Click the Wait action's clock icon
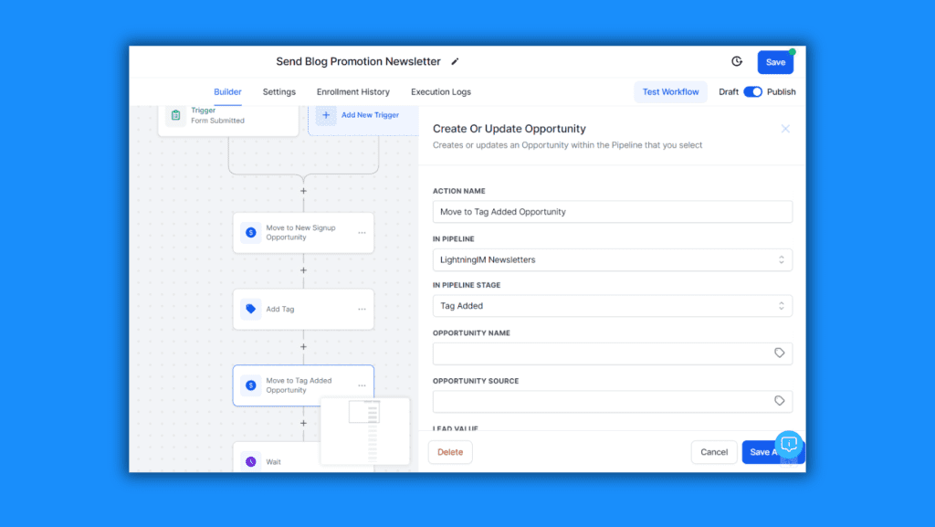The image size is (935, 527). 251,461
